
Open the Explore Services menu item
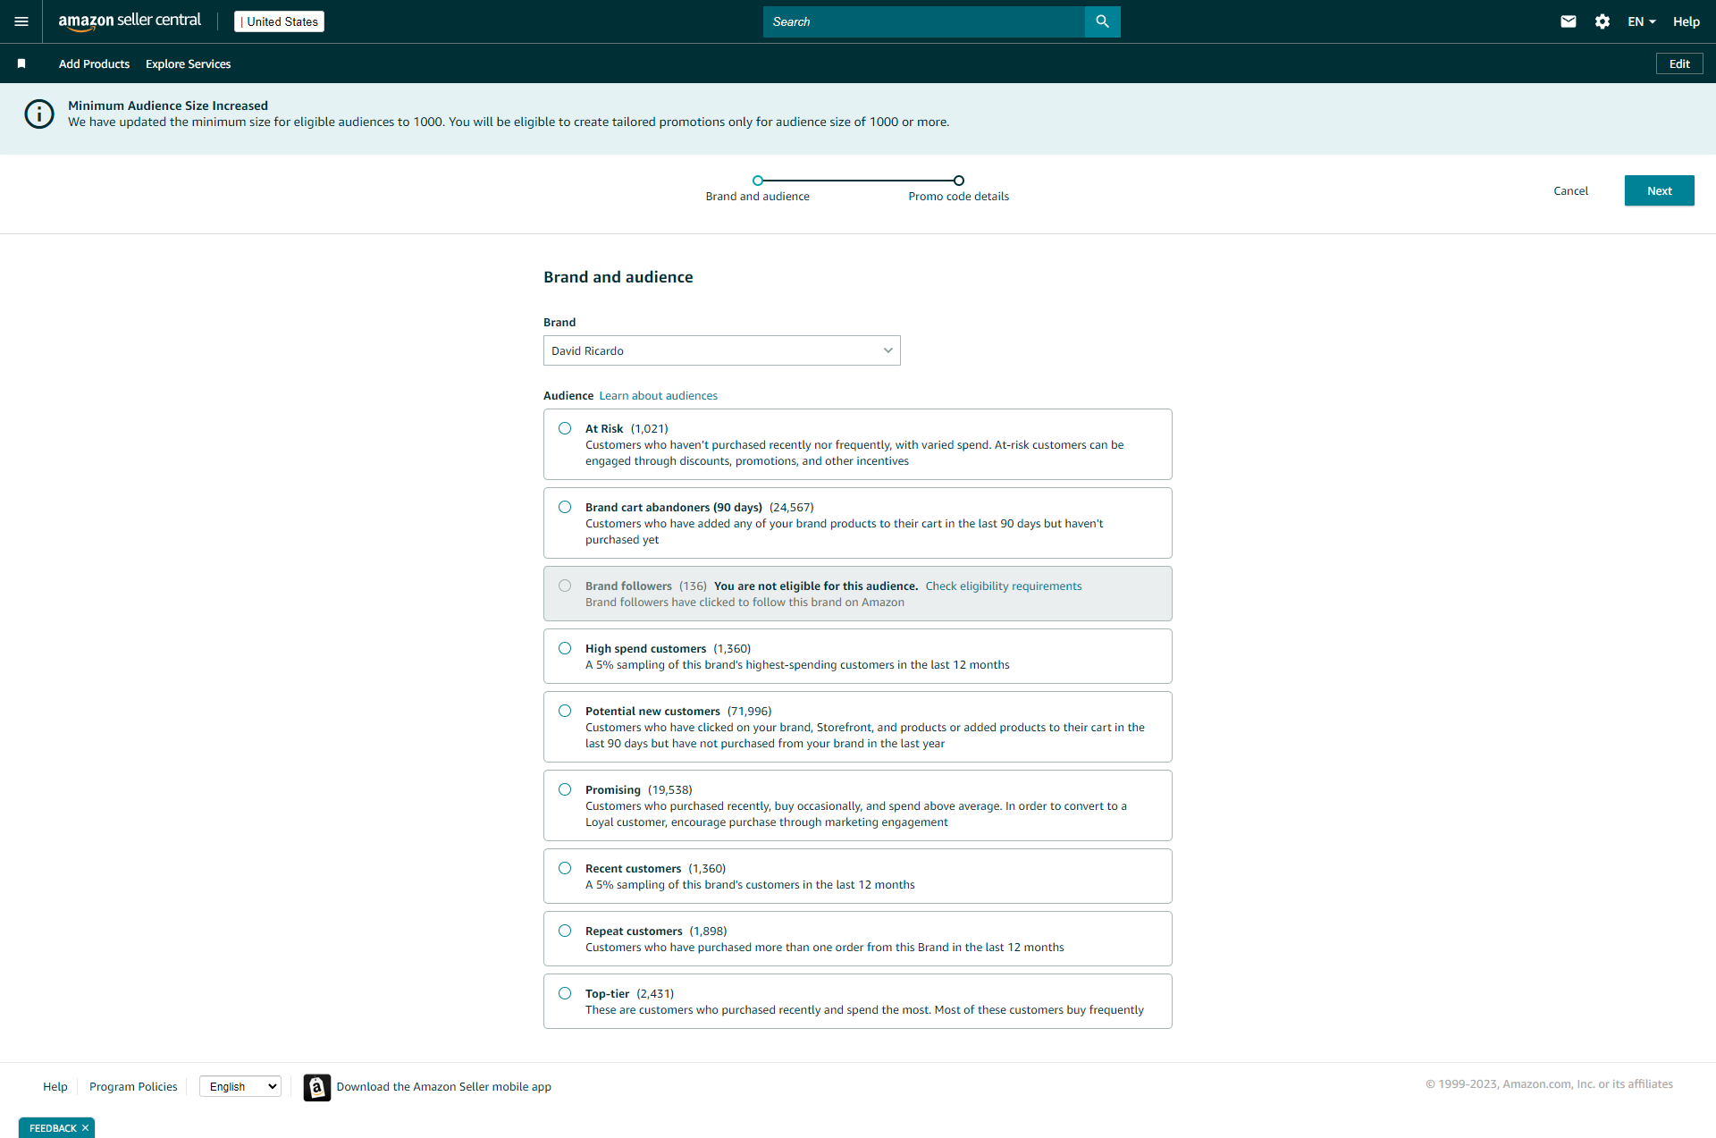coord(188,63)
